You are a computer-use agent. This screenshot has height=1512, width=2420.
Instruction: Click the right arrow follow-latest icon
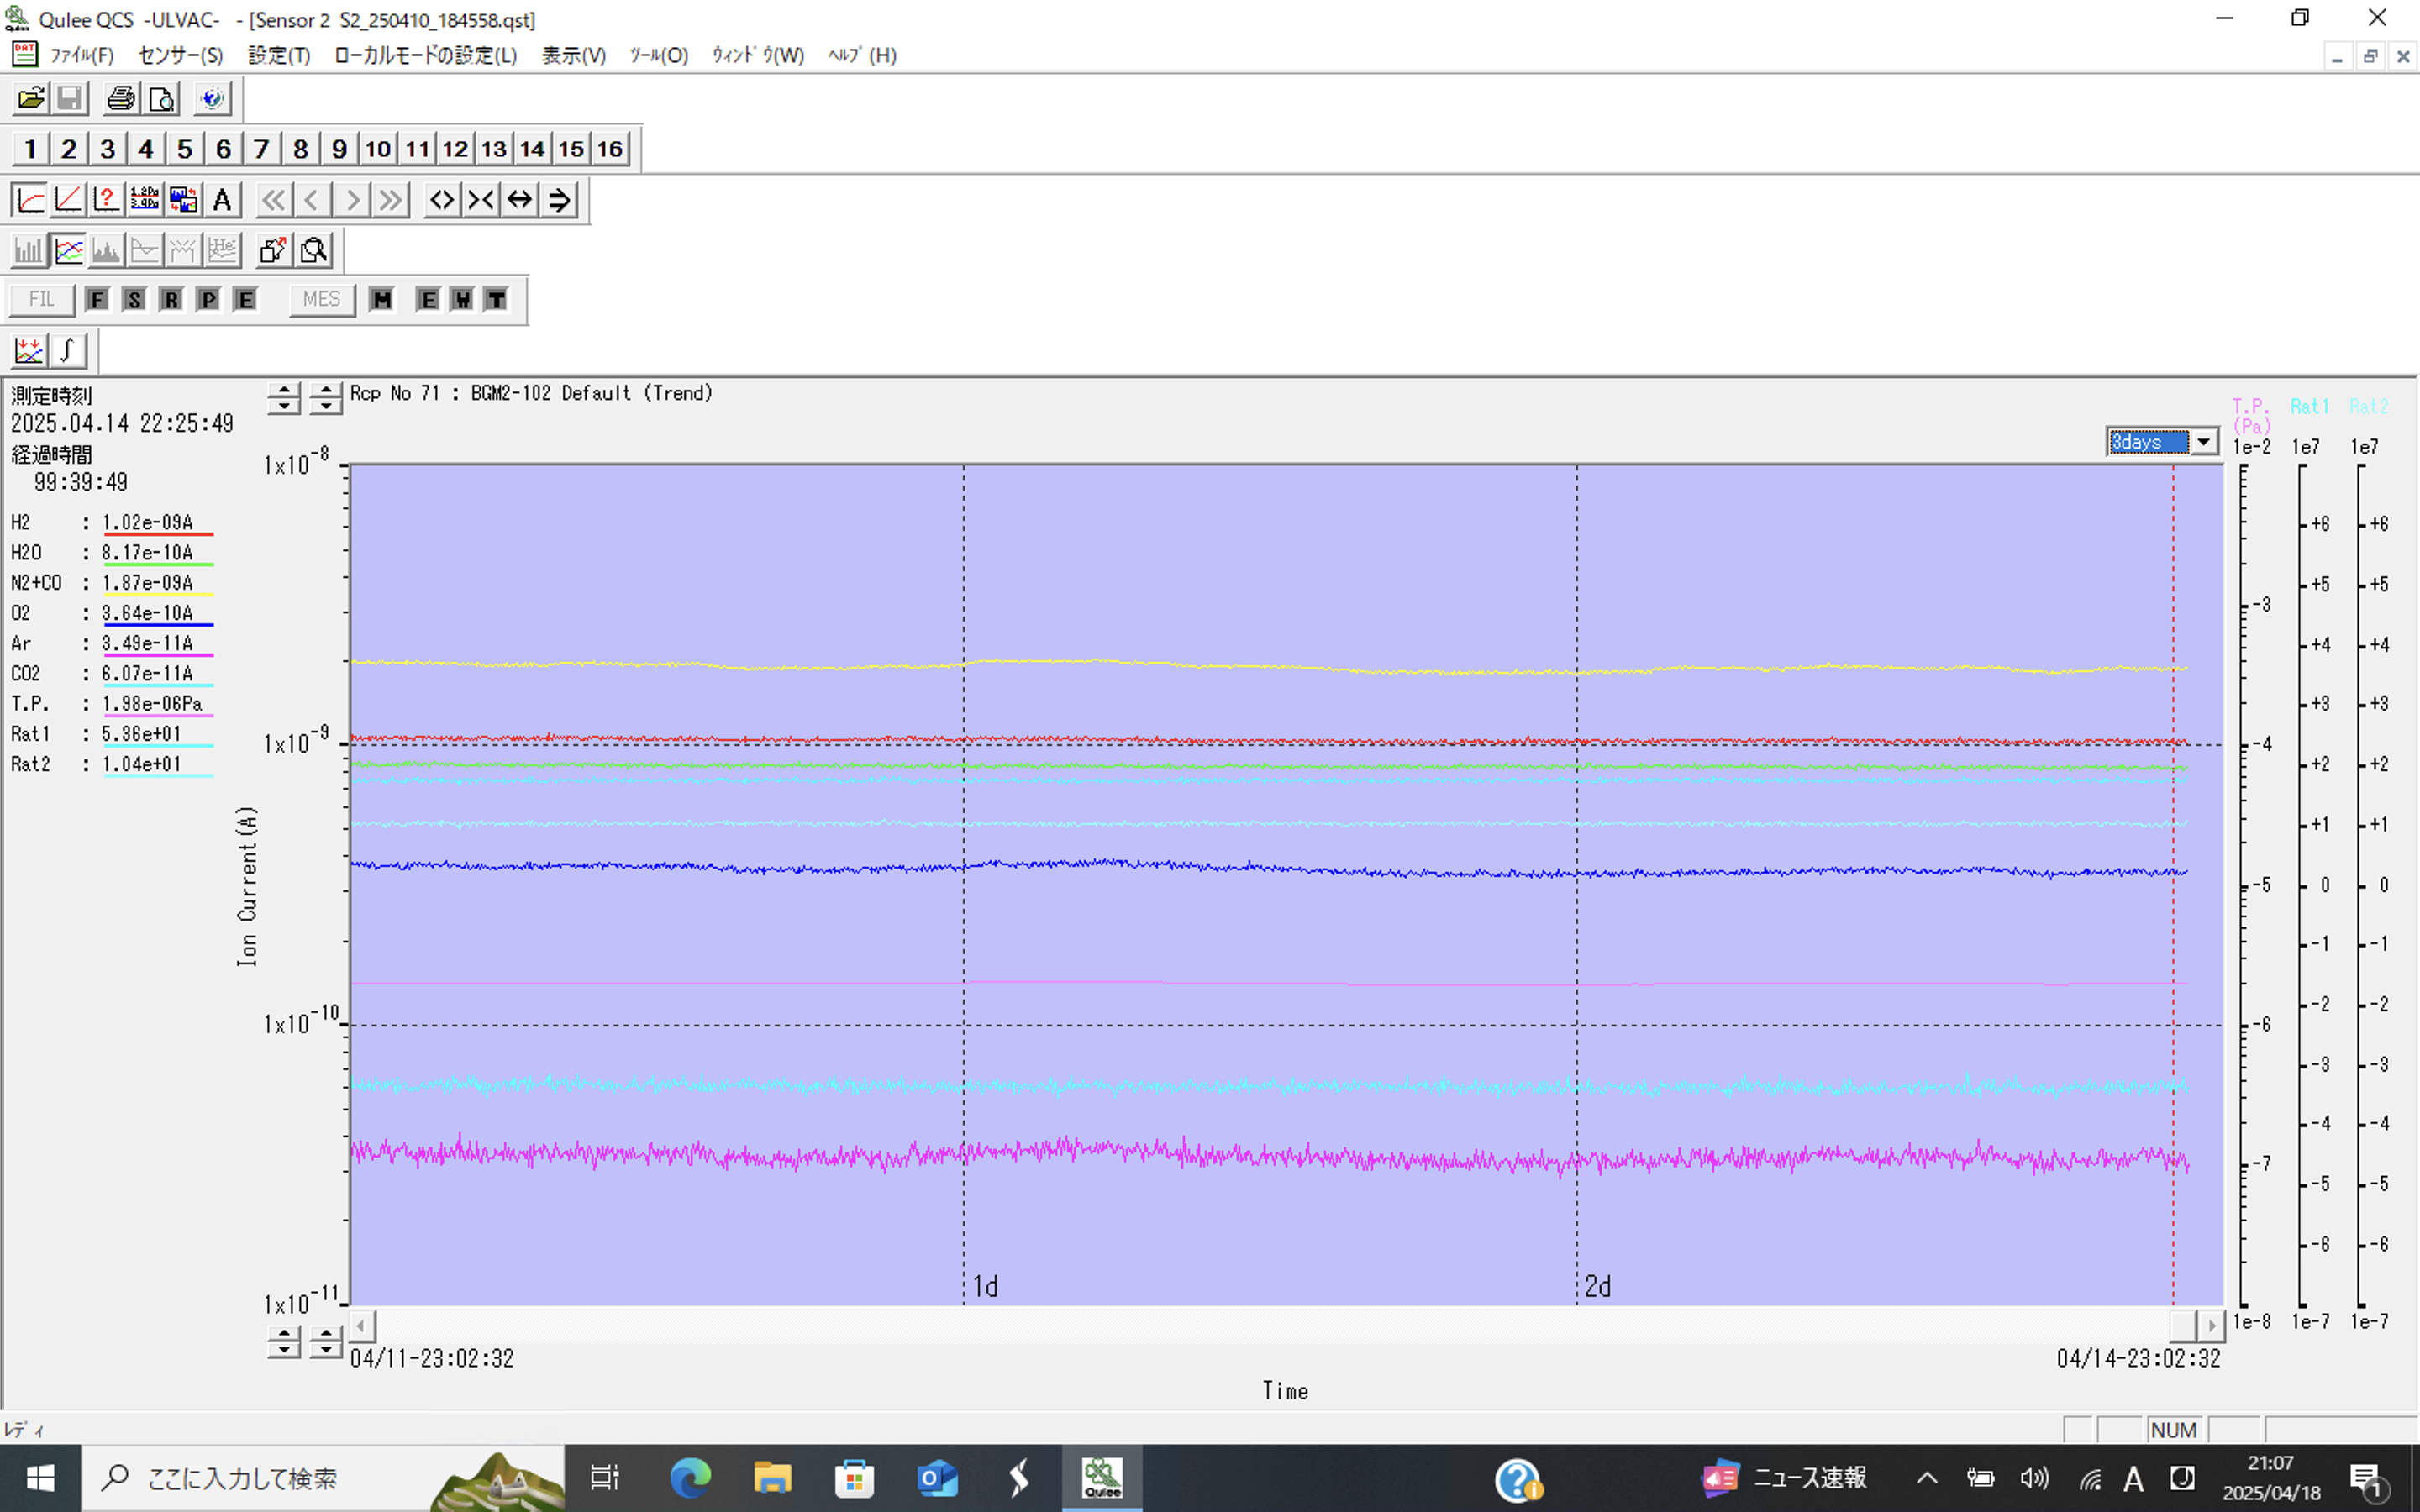tap(559, 200)
